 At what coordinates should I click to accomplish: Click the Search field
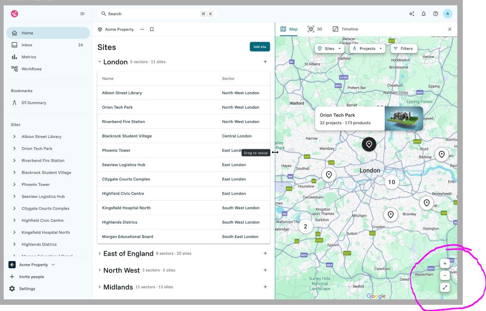[157, 13]
